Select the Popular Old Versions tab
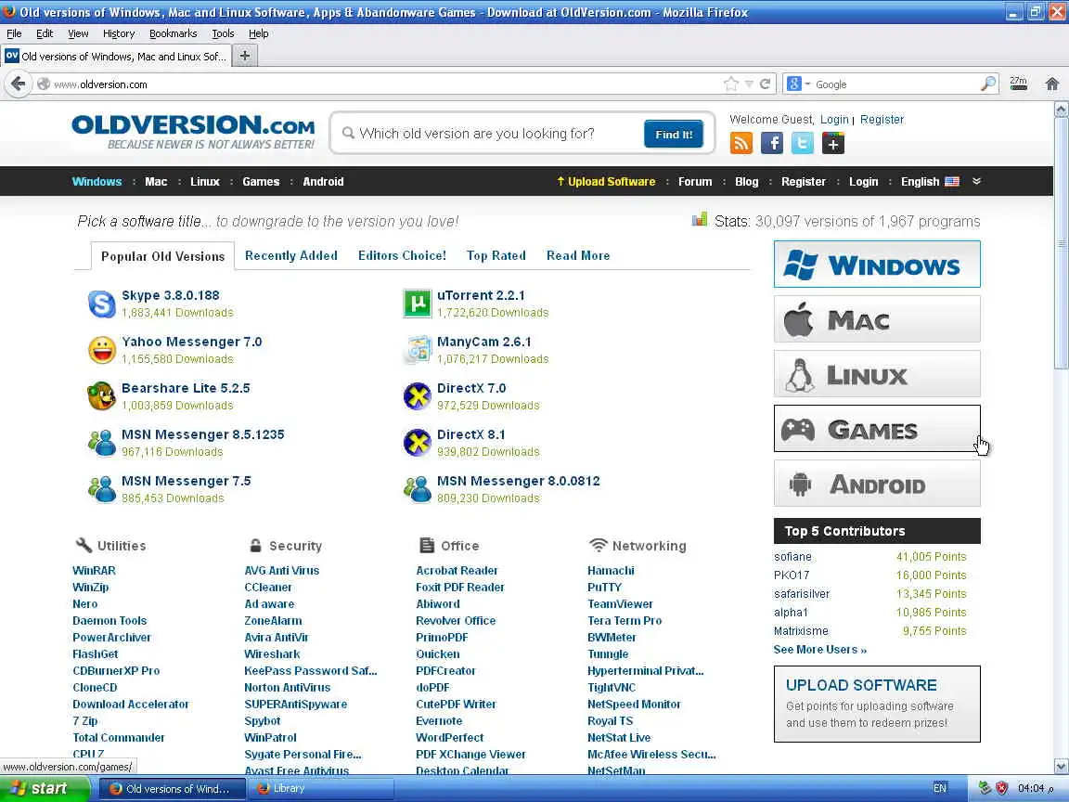 click(163, 256)
